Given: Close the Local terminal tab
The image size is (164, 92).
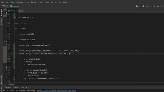Looking at the screenshot, I should coord(19,87).
